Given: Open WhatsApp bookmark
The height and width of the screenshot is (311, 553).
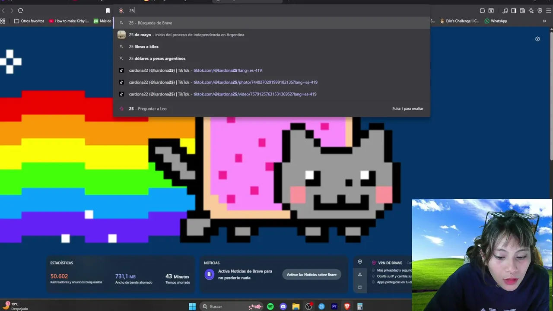Looking at the screenshot, I should [496, 21].
